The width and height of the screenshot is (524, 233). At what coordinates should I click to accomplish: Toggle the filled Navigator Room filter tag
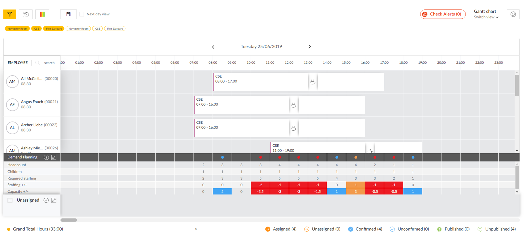pos(17,29)
